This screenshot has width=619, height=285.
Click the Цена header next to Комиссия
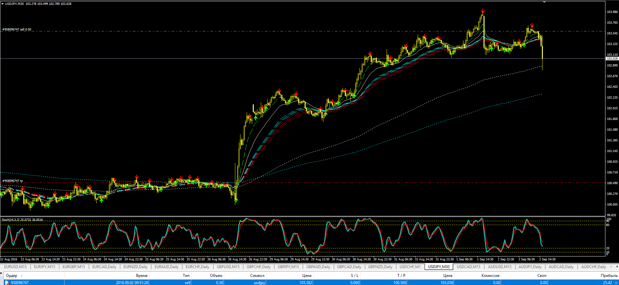click(x=448, y=276)
